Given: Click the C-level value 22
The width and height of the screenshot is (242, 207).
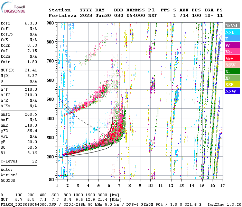Looking at the screenshot, I should point(35,161).
